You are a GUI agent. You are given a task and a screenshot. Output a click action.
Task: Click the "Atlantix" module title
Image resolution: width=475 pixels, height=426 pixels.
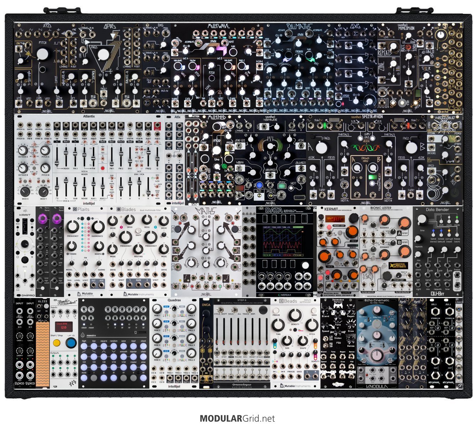pos(89,116)
